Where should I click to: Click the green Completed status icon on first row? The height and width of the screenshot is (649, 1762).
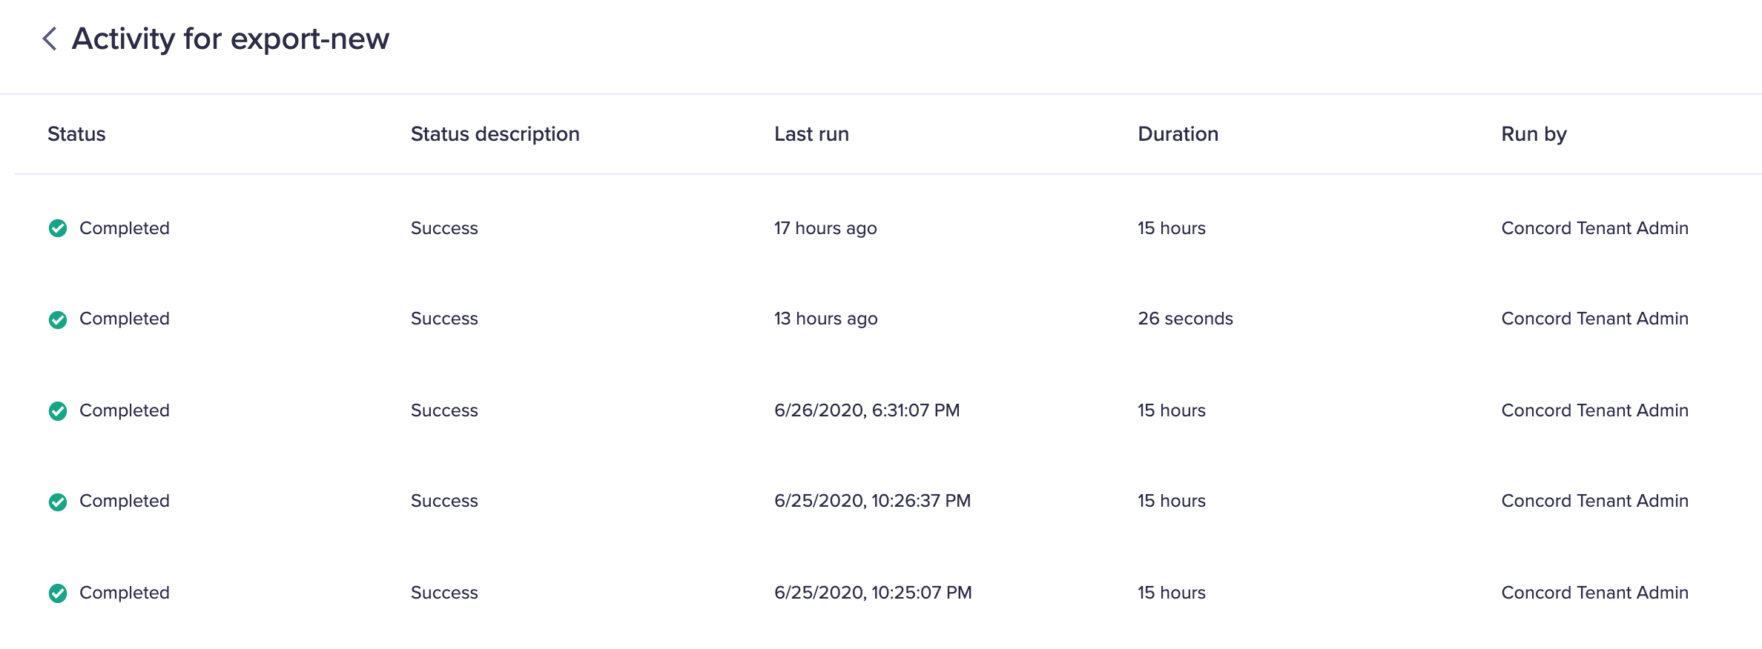click(59, 228)
